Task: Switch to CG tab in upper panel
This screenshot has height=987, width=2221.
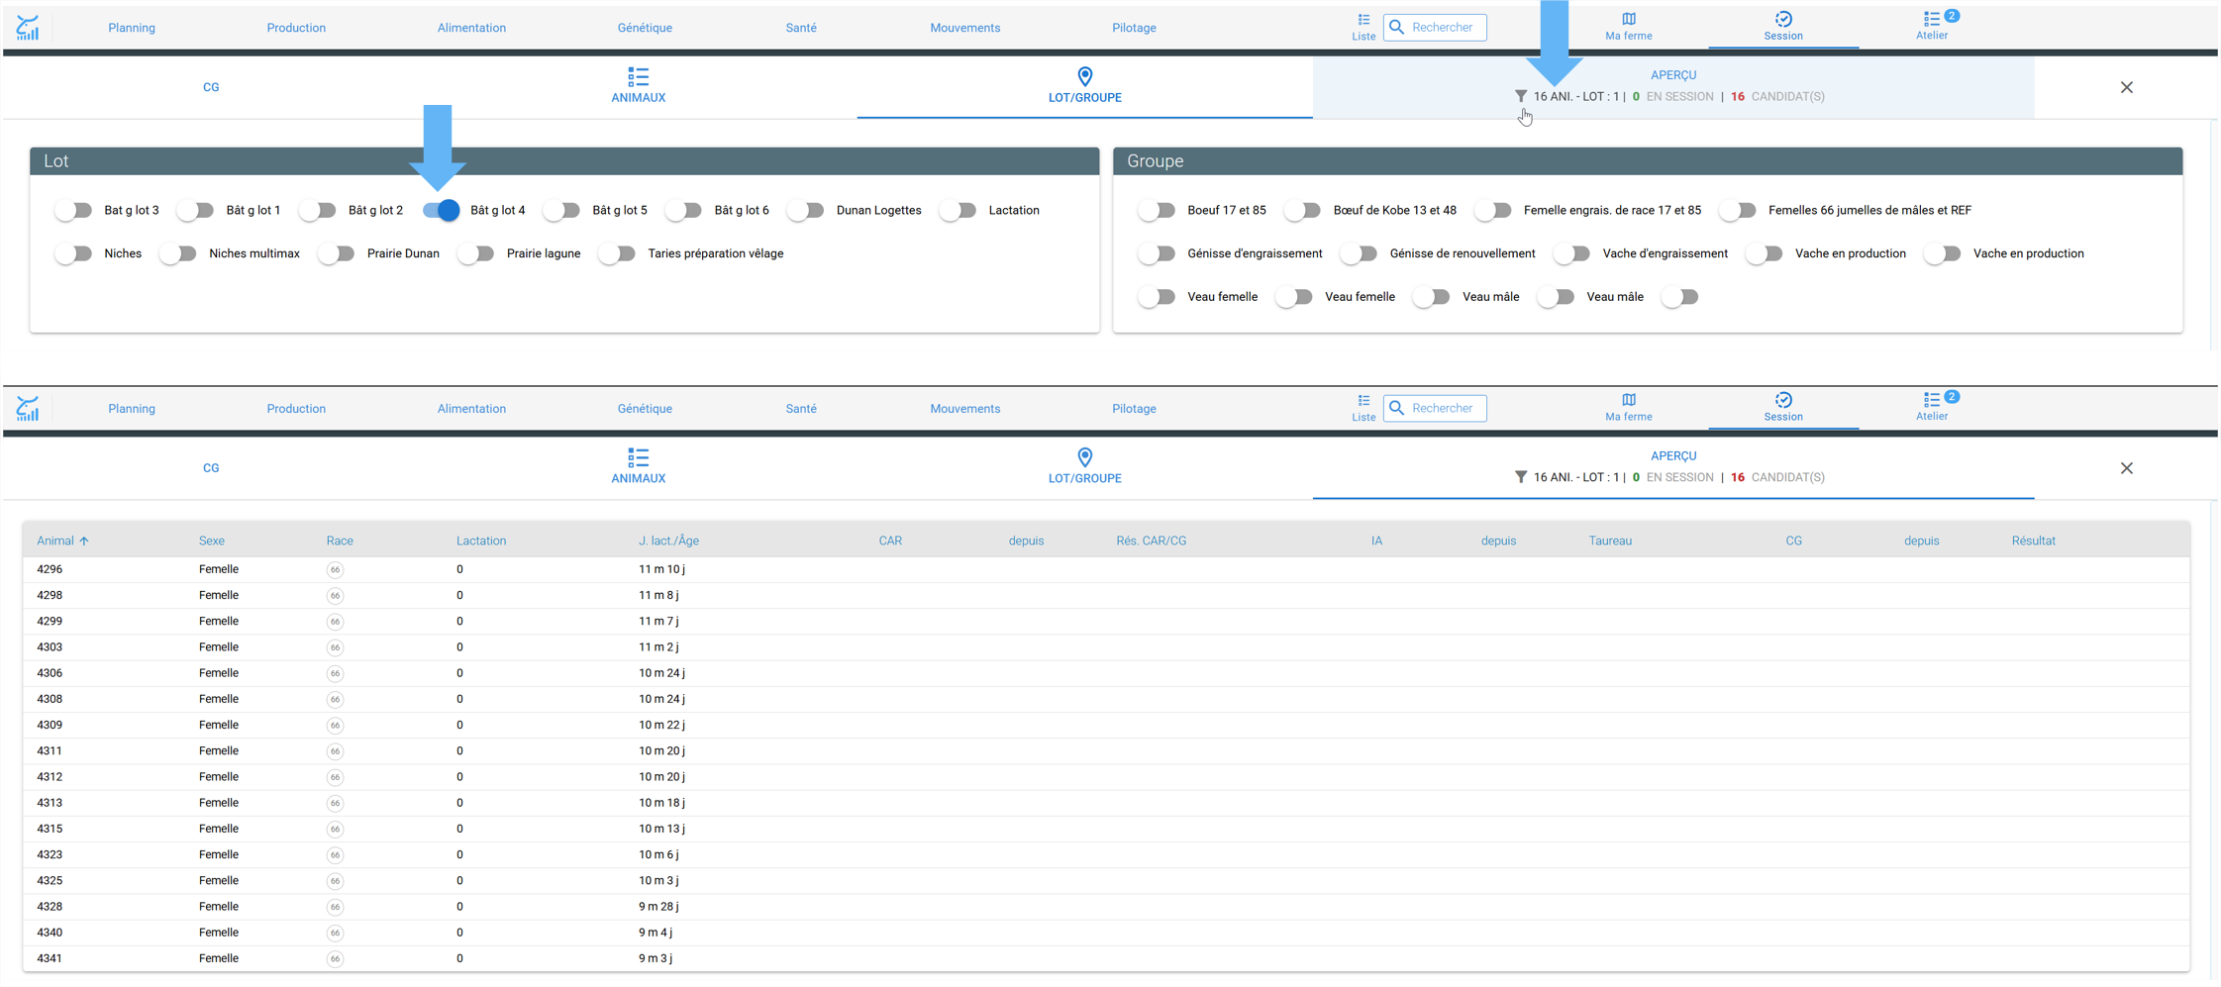Action: (211, 87)
